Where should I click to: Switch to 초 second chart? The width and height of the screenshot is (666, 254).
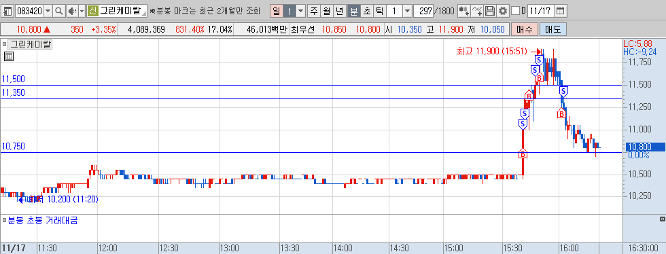pos(366,11)
